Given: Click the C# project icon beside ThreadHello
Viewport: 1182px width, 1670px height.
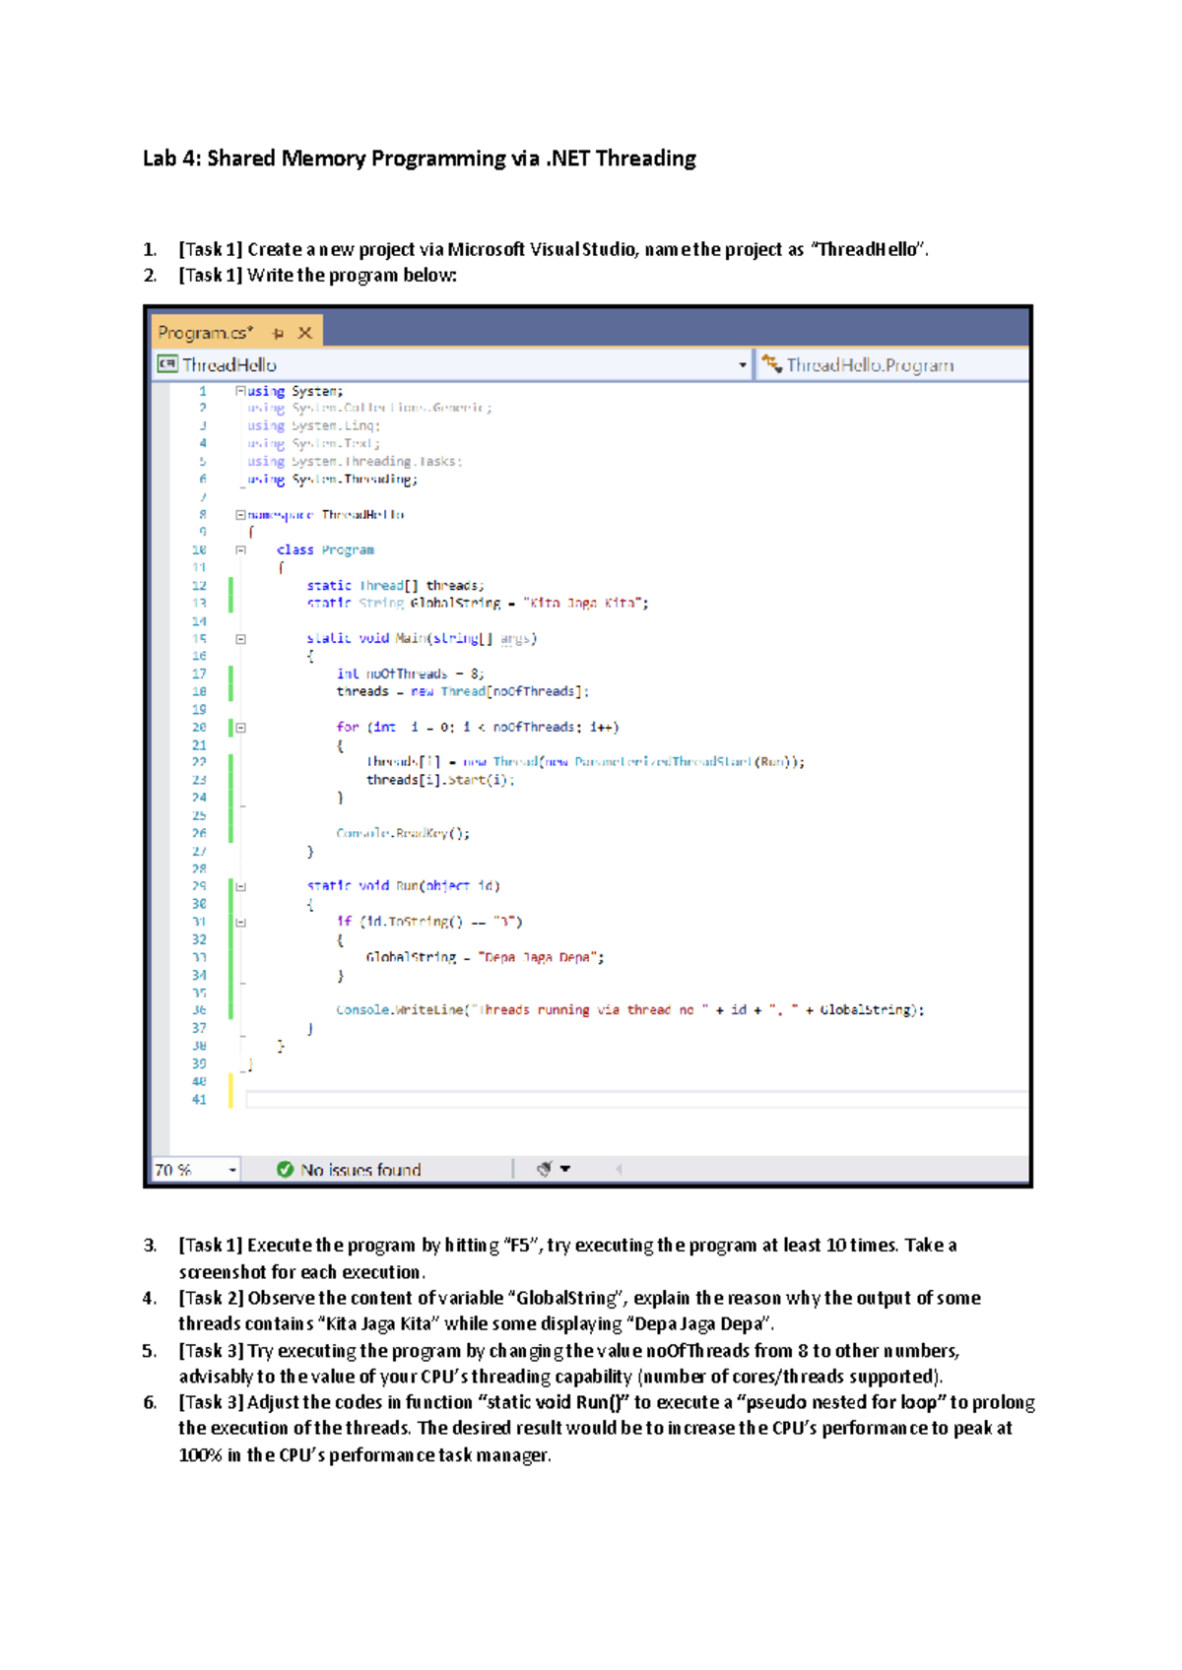Looking at the screenshot, I should [x=167, y=364].
